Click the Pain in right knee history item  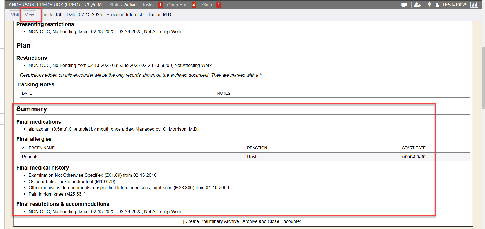(57, 194)
